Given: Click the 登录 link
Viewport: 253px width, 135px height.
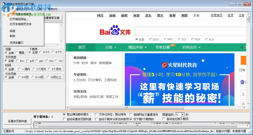Looking at the screenshot, I should click(230, 15).
